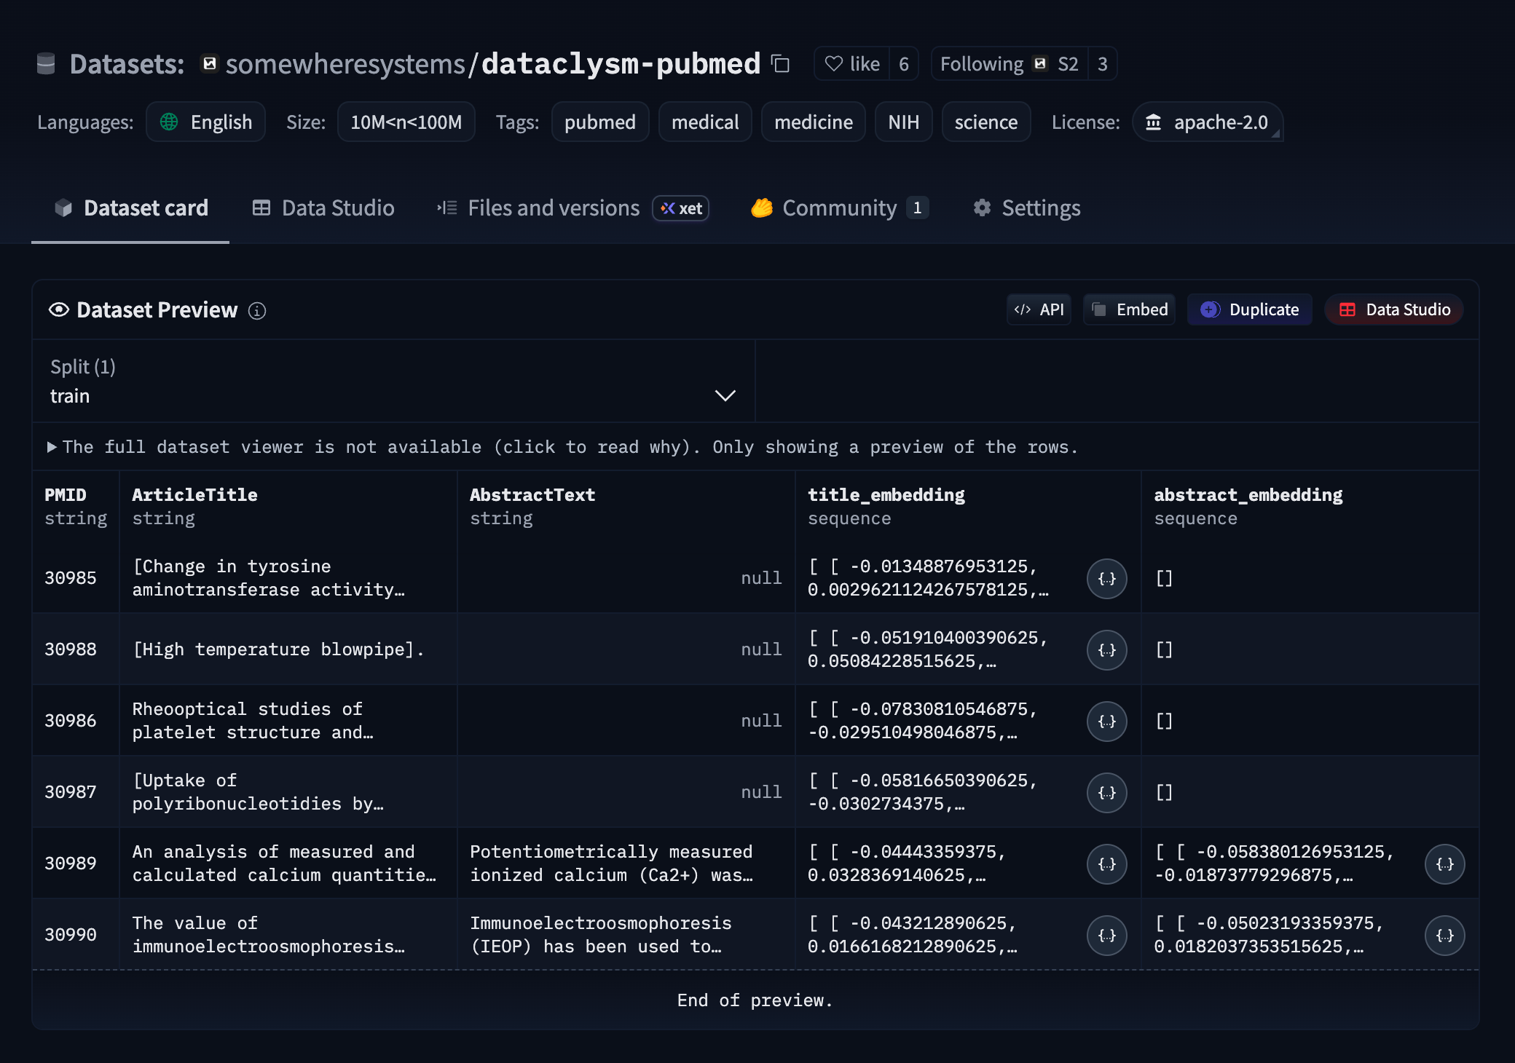The width and height of the screenshot is (1515, 1063).
Task: Click the Embed button
Action: [1130, 310]
